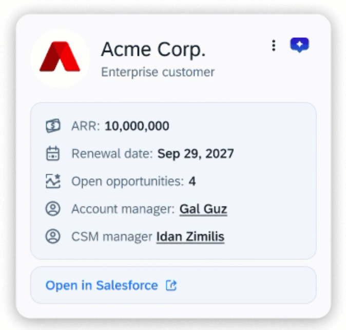Click the open opportunities chart icon
The height and width of the screenshot is (330, 346).
53,181
